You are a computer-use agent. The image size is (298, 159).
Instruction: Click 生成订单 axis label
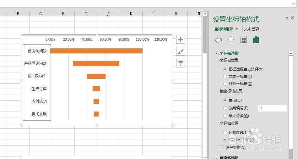coord(39,89)
